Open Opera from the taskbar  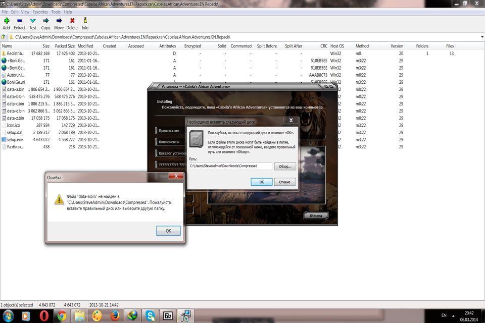click(x=44, y=316)
